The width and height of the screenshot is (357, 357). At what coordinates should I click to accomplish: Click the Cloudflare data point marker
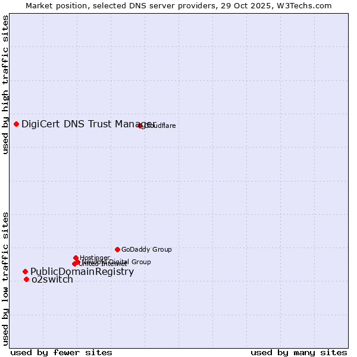coord(140,126)
